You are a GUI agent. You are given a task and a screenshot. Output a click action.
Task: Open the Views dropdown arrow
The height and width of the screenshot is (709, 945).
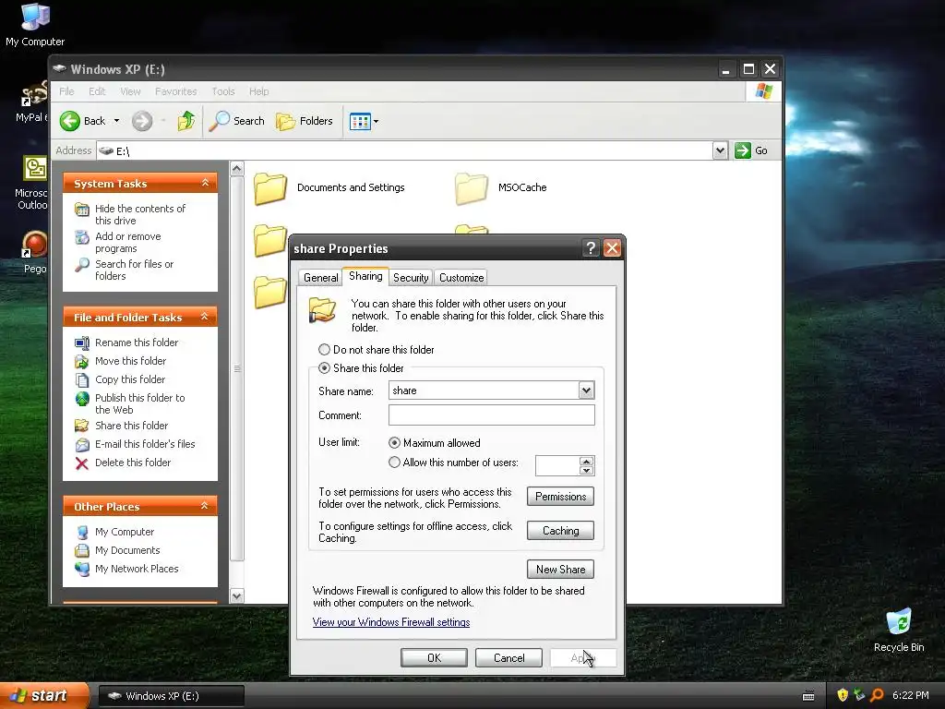[377, 122]
